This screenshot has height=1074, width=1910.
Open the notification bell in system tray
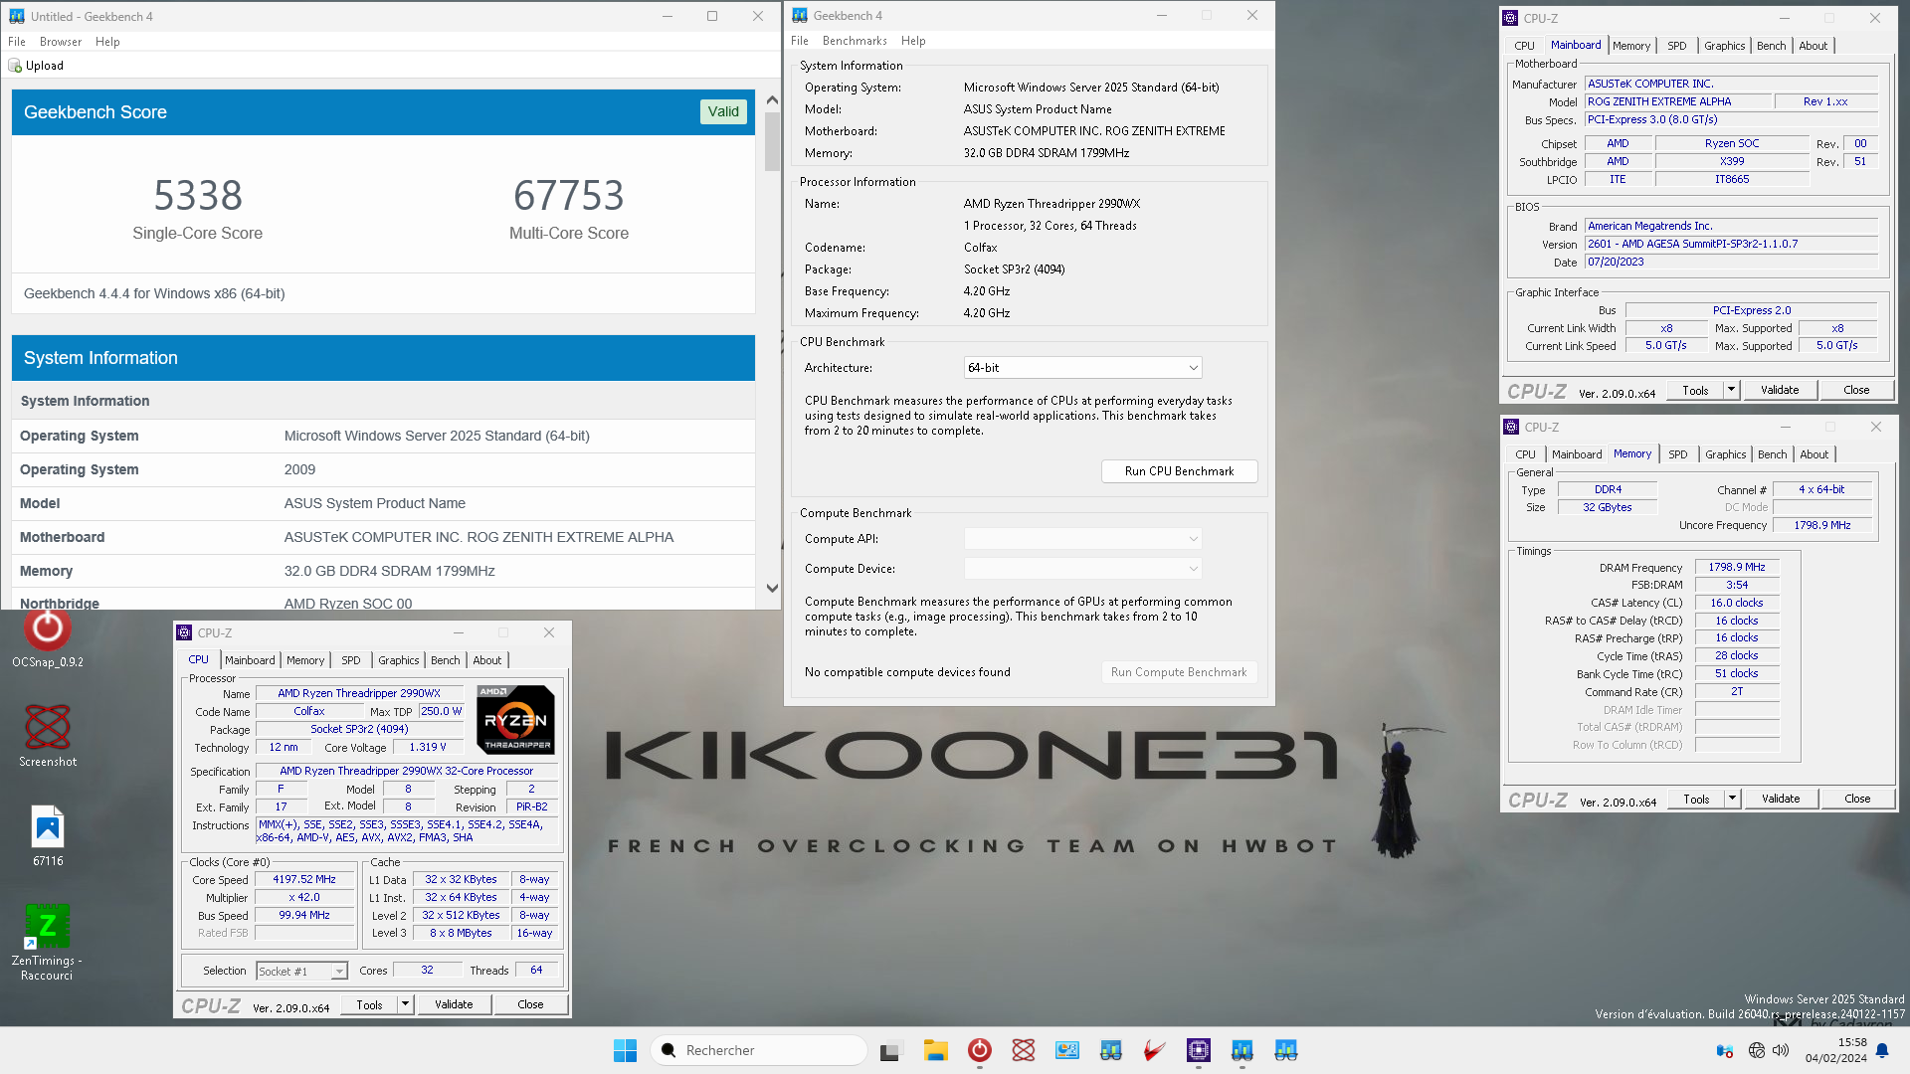point(1882,1050)
